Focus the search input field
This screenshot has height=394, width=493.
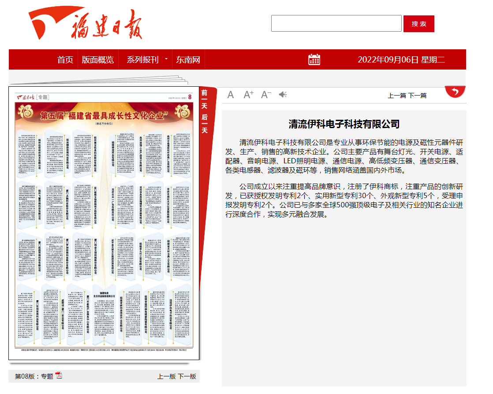tap(336, 23)
